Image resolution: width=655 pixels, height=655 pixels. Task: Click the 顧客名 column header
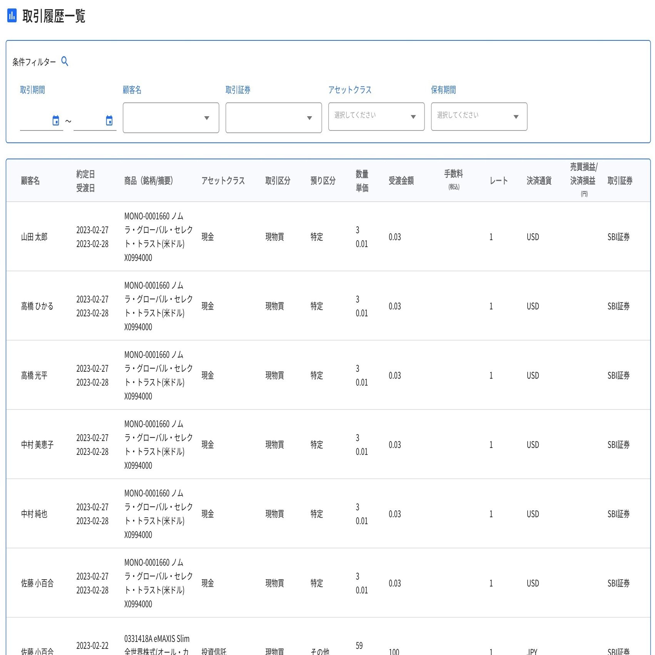(x=30, y=181)
